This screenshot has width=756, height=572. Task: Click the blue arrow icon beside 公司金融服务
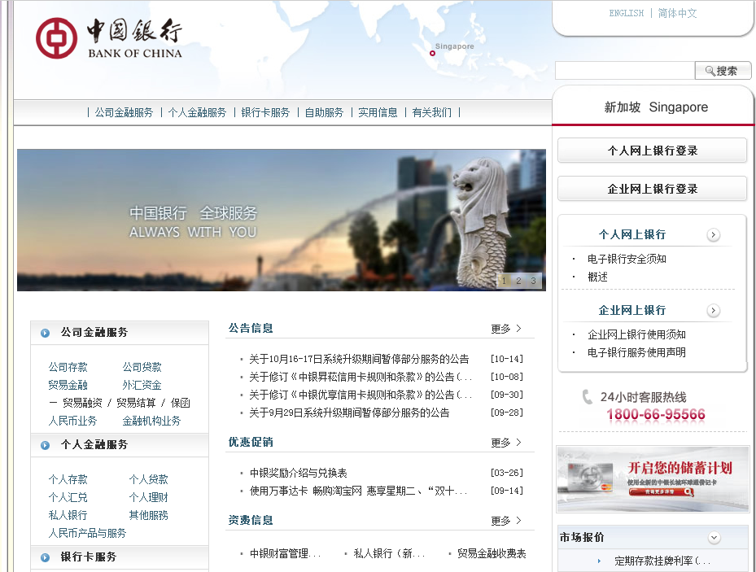46,333
